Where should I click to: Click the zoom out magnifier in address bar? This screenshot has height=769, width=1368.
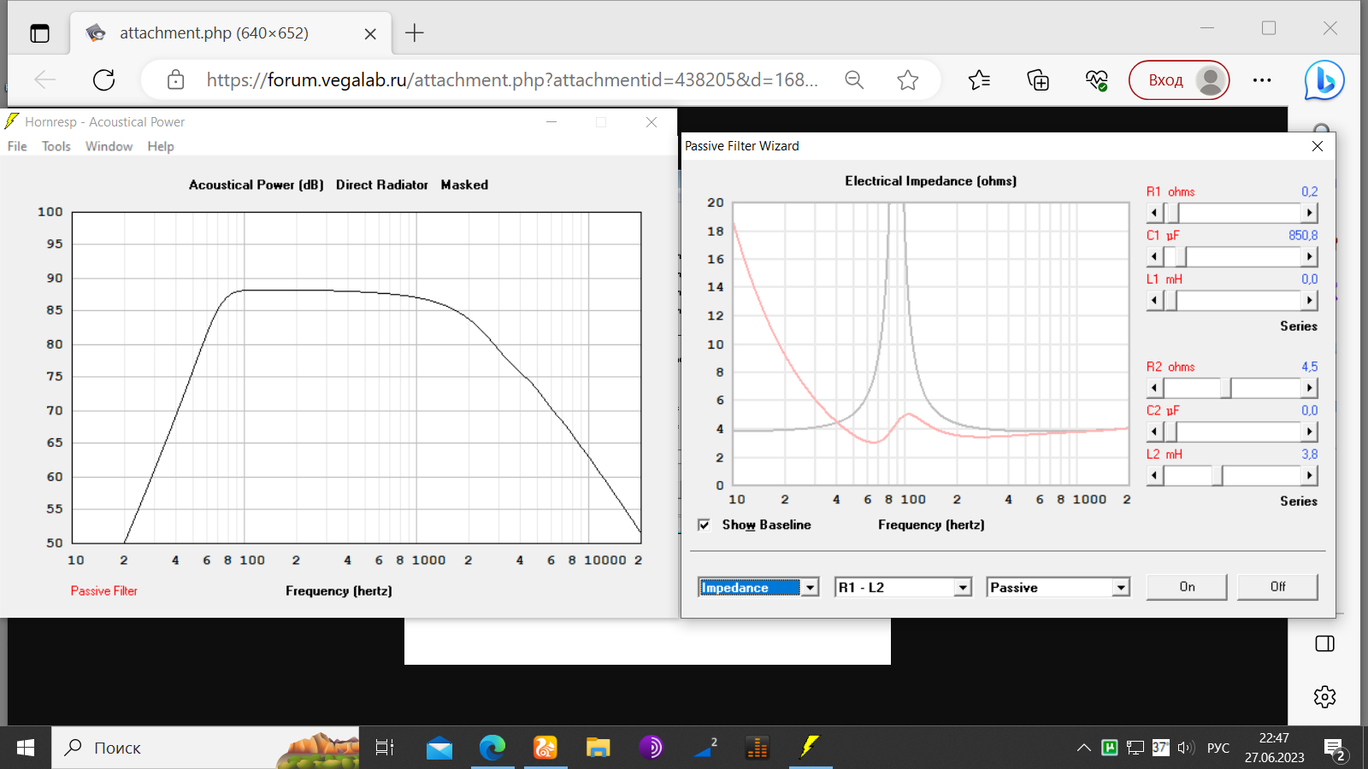(x=854, y=80)
